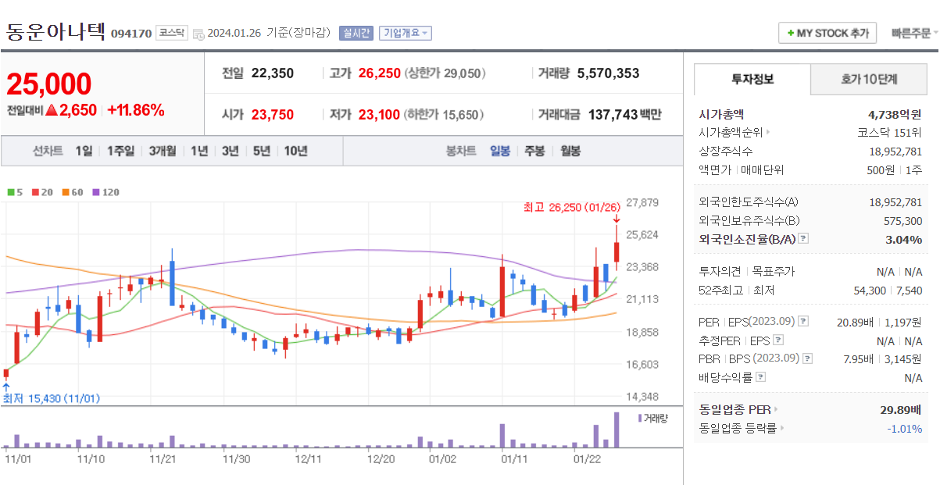Click the PER value 20.89배

click(x=855, y=322)
